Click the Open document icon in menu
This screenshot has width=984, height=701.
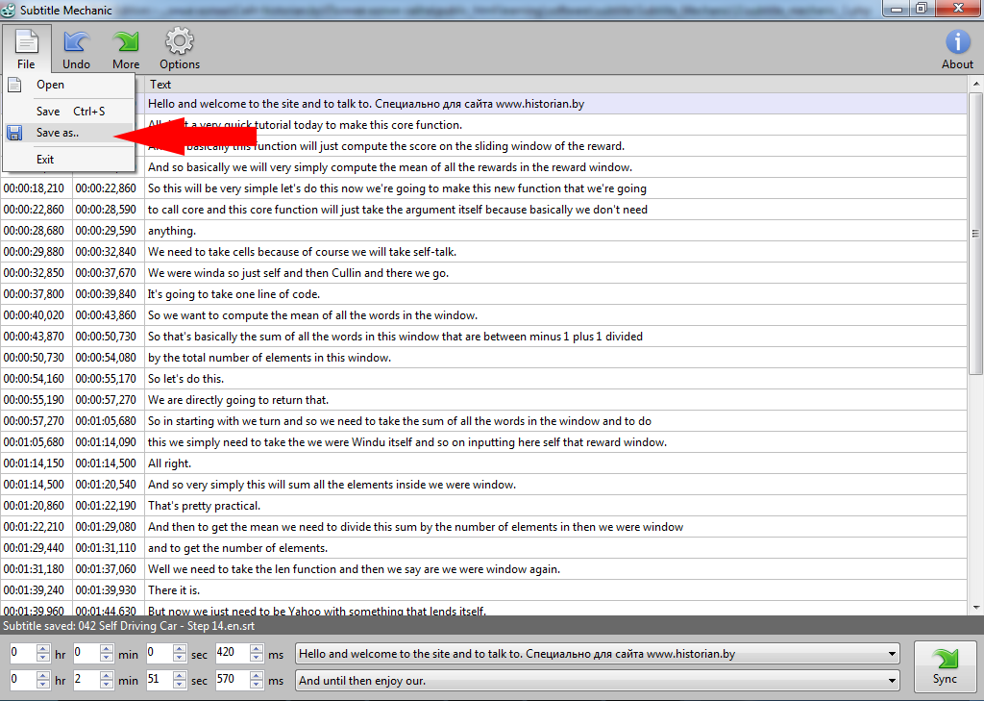pos(15,85)
